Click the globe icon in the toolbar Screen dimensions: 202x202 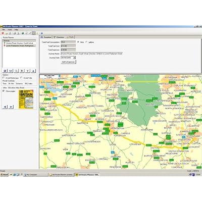coord(22,33)
